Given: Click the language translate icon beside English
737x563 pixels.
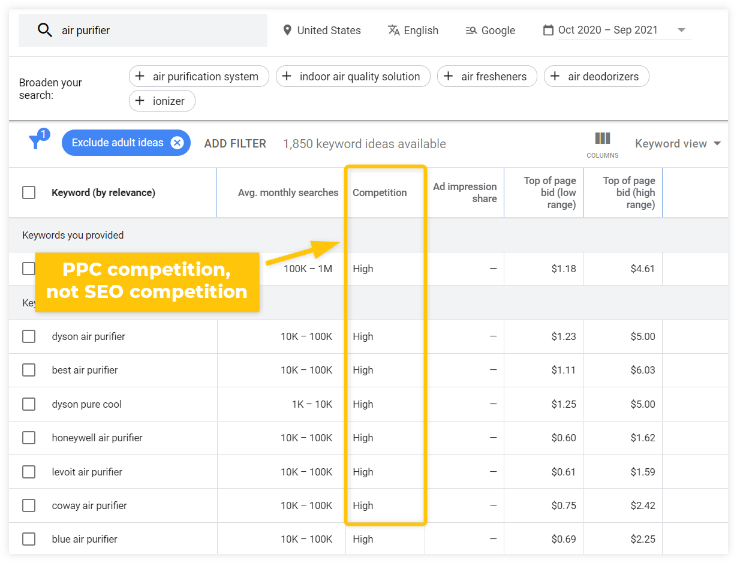Looking at the screenshot, I should click(393, 30).
